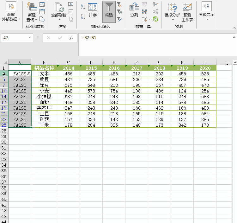This screenshot has width=237, height=223.
Task: Click cell containing 黄豆
Action: click(x=44, y=80)
